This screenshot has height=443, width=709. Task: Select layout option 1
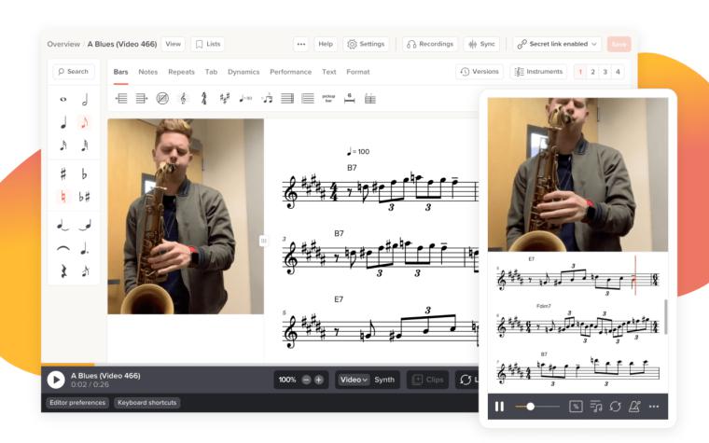[x=580, y=72]
